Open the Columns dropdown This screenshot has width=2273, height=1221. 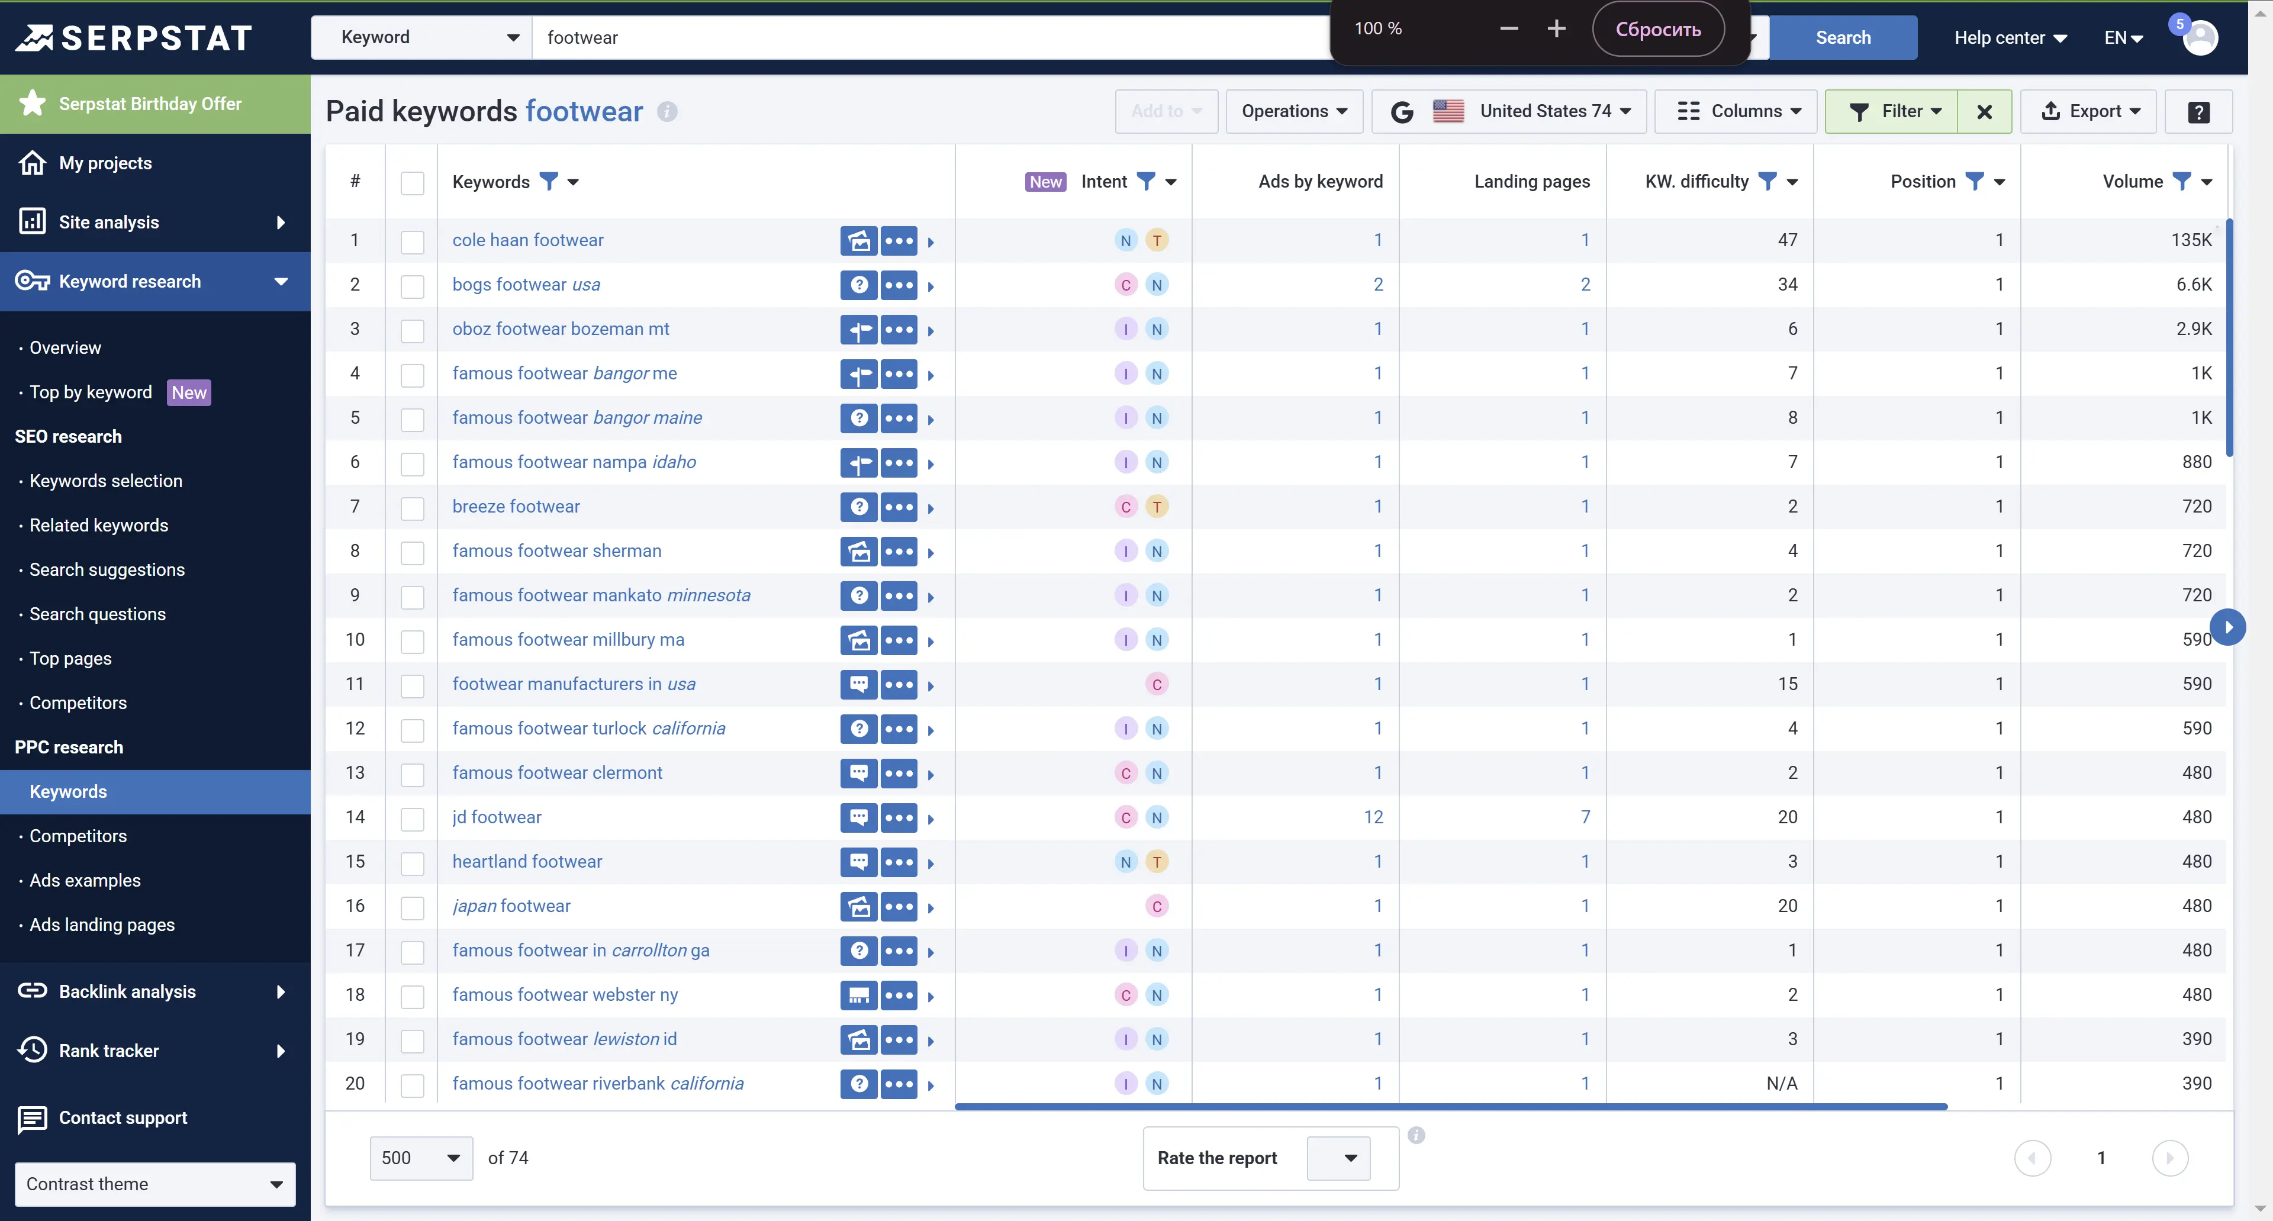1736,111
